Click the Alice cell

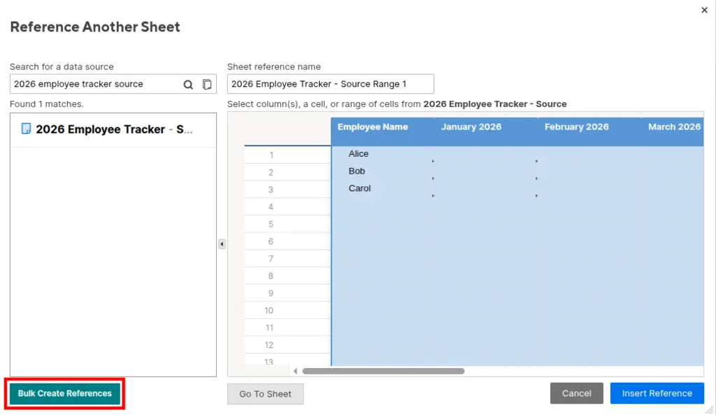382,155
